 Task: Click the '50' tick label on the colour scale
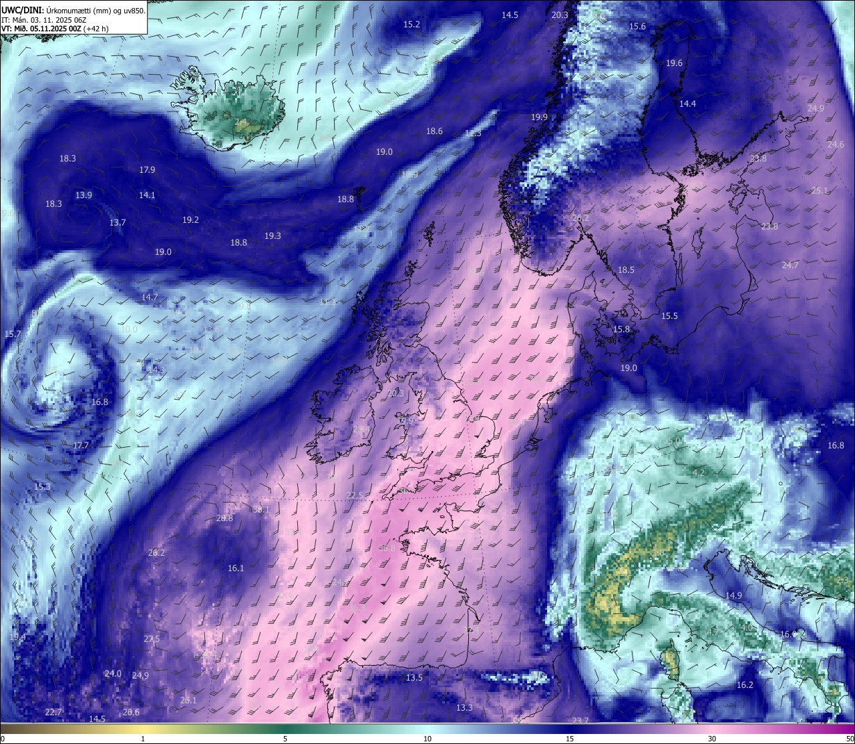[x=850, y=739]
